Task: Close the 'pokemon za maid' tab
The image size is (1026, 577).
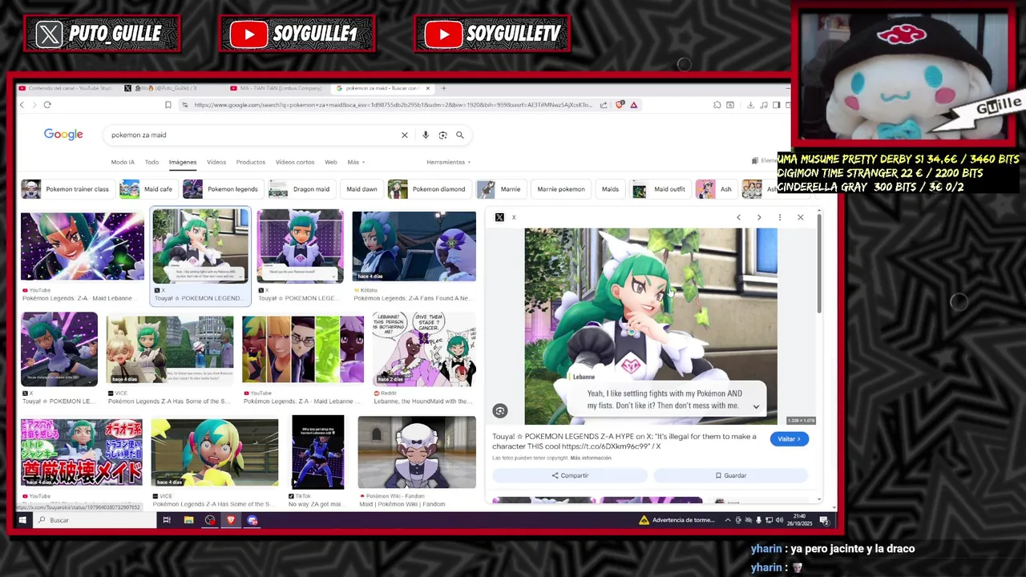Action: point(428,88)
